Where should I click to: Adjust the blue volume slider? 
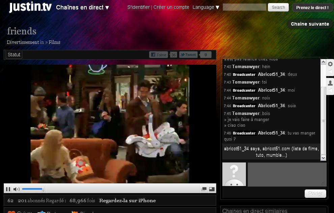[33, 189]
